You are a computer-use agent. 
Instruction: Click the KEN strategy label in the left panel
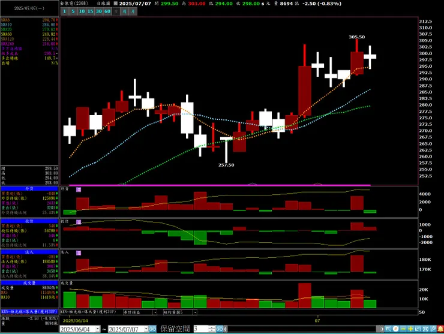click(x=29, y=312)
